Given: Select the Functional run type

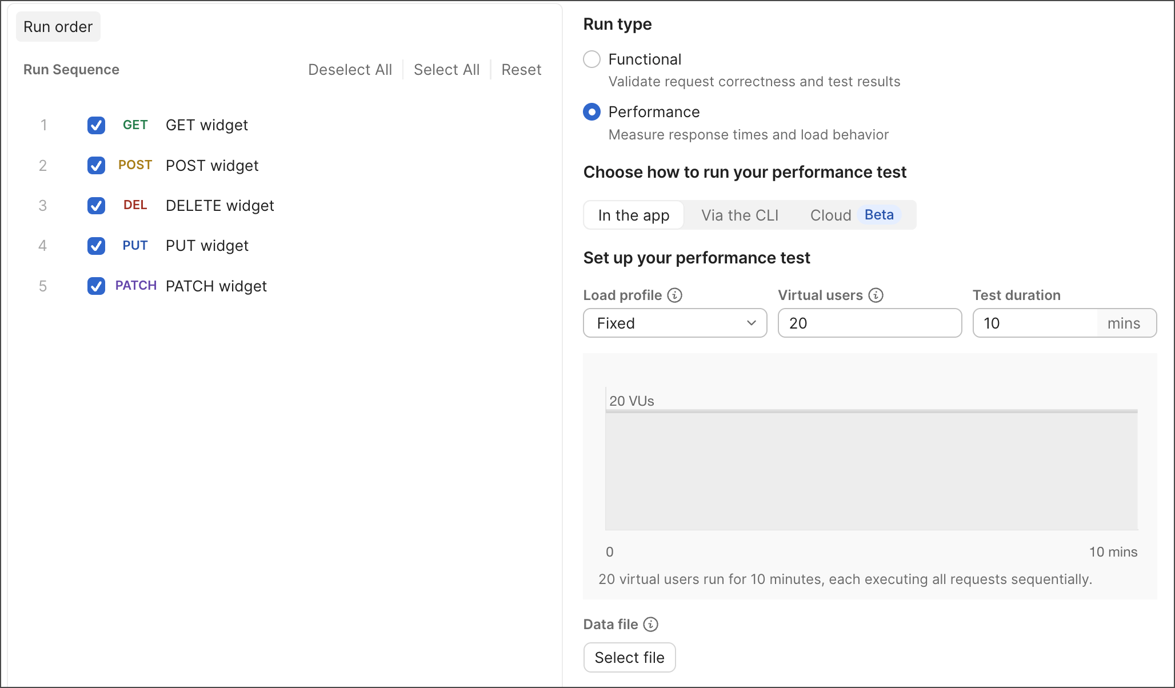Looking at the screenshot, I should coord(592,59).
